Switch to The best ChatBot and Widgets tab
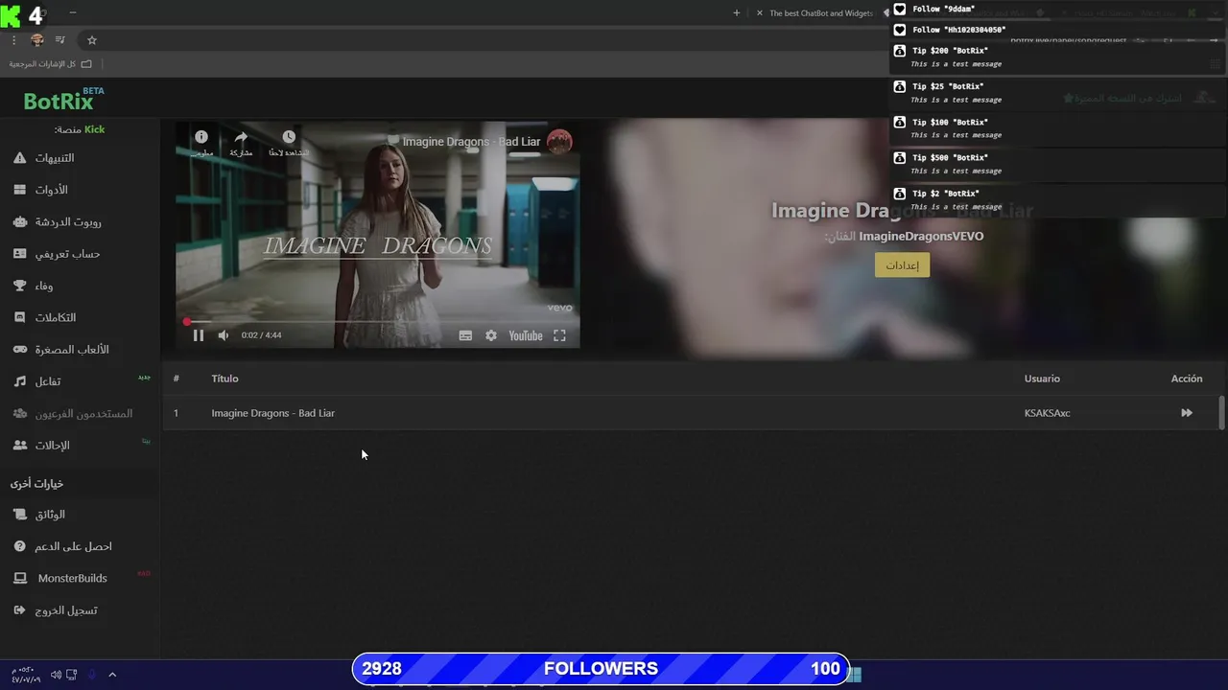This screenshot has width=1228, height=690. click(820, 13)
